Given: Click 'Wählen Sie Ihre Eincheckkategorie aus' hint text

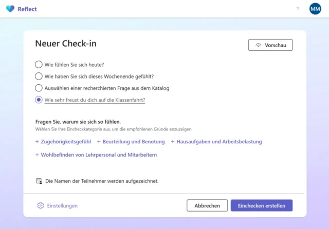Looking at the screenshot, I should (114, 129).
